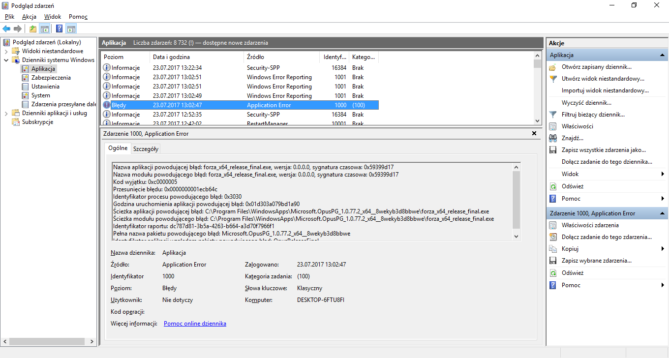Click the red error icon in Błędy row
The image size is (669, 358).
[x=107, y=105]
